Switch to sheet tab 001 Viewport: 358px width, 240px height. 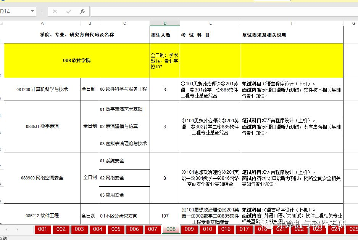pyautogui.click(x=42, y=229)
